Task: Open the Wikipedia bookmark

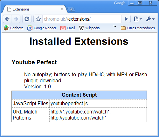Action: click(89, 28)
